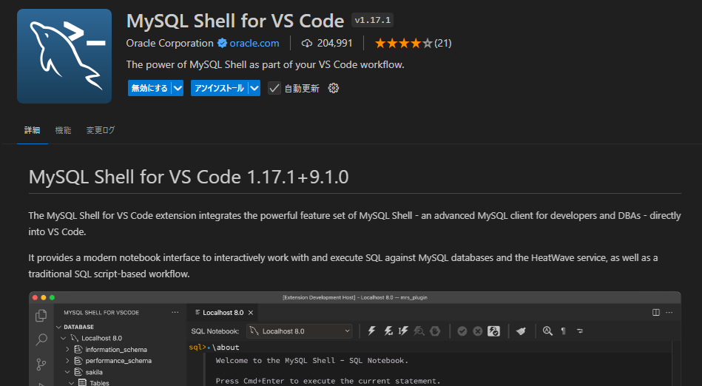Open the oracle.com publisher link

click(254, 43)
